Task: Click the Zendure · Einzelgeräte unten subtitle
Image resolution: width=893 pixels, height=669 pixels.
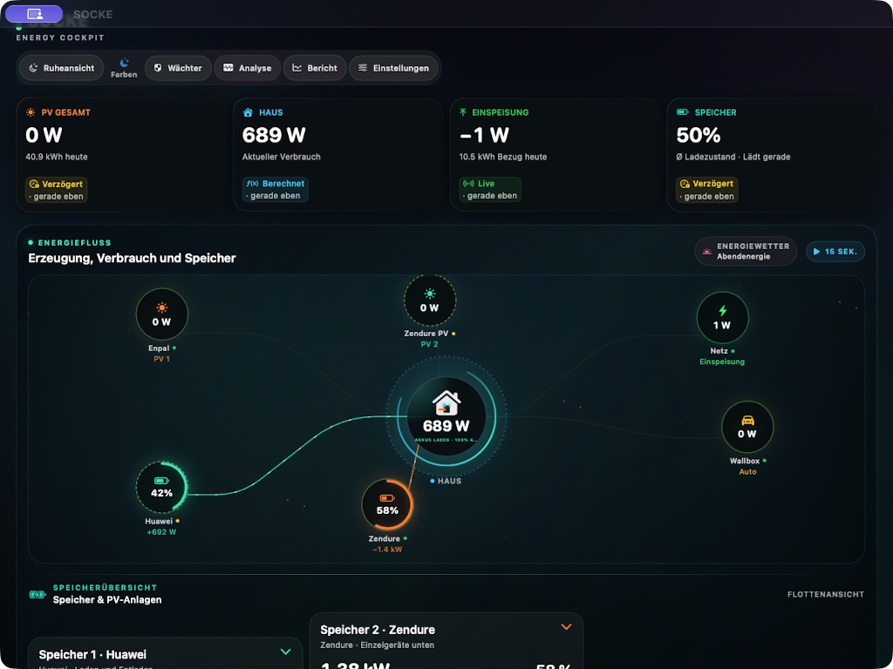Action: pos(377,645)
